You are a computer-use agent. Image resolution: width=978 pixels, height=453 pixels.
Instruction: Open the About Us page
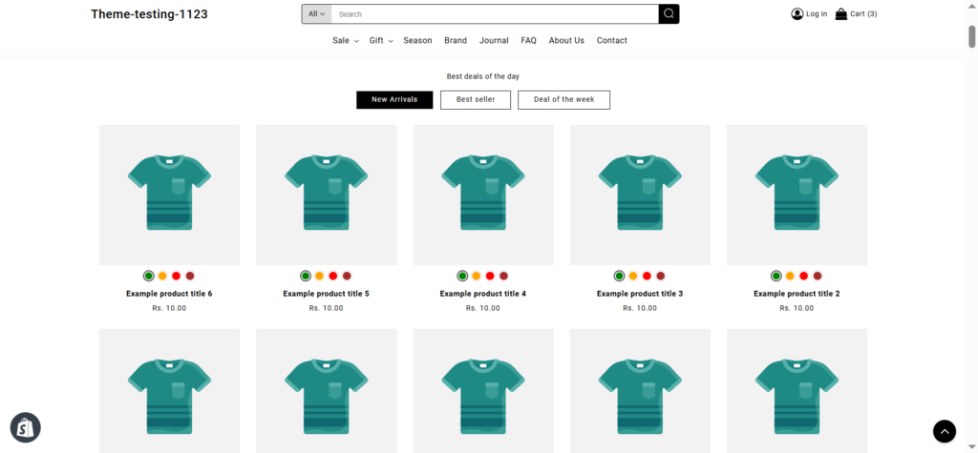click(566, 40)
